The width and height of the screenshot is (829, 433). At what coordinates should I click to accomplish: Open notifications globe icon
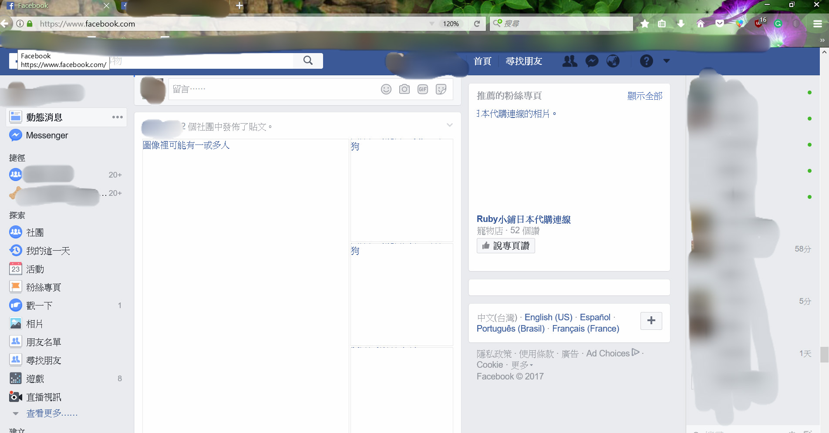(613, 61)
